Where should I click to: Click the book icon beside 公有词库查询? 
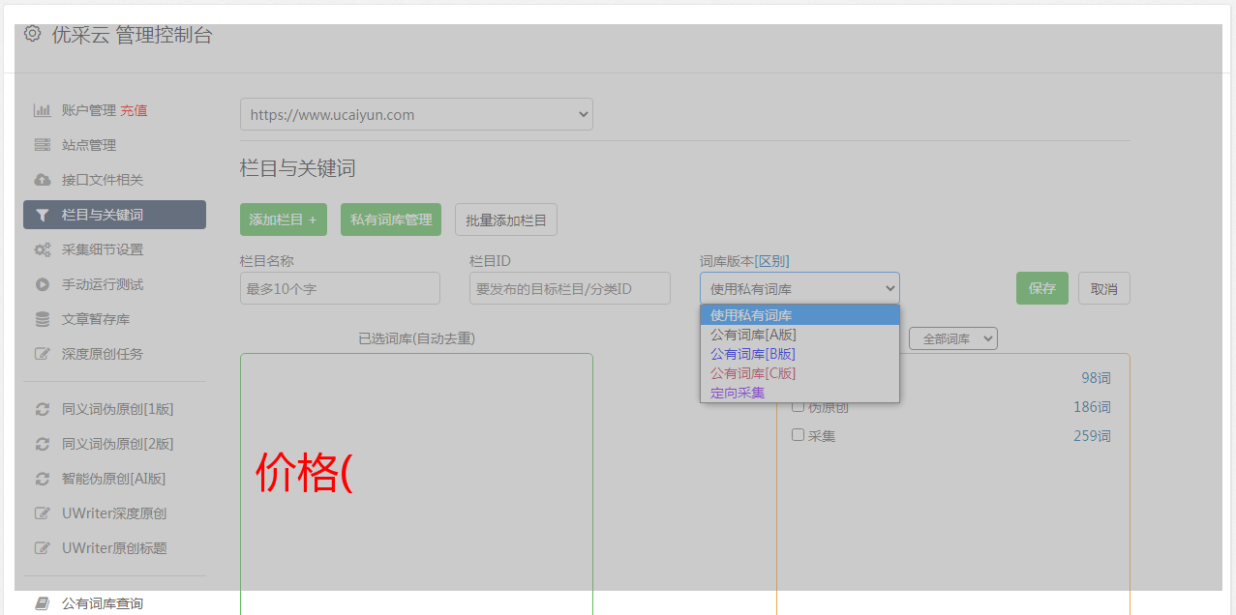42,603
